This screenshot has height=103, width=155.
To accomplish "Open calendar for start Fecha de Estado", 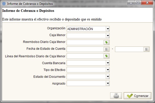I will (106, 49).
